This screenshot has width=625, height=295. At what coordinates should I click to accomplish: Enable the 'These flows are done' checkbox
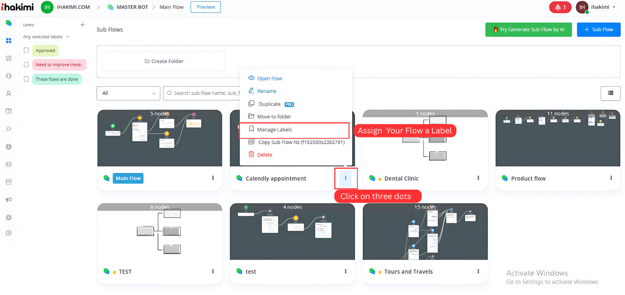[x=26, y=79]
